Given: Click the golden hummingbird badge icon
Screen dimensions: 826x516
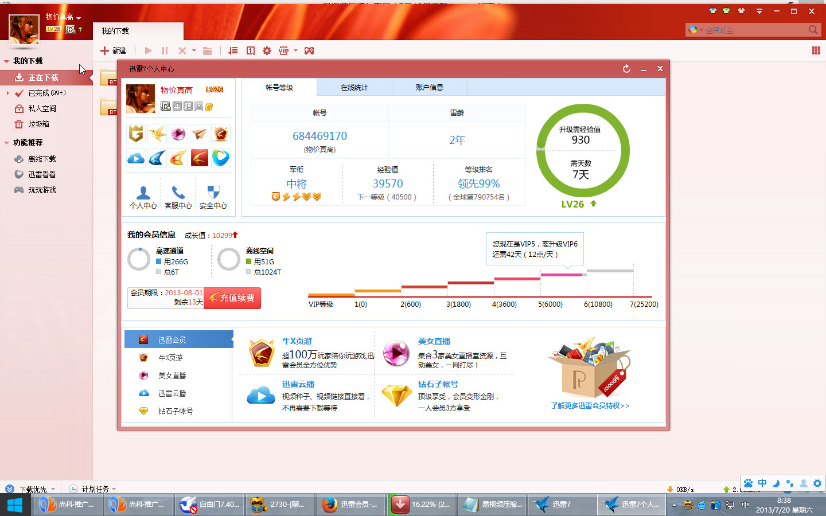Looking at the screenshot, I should (157, 134).
